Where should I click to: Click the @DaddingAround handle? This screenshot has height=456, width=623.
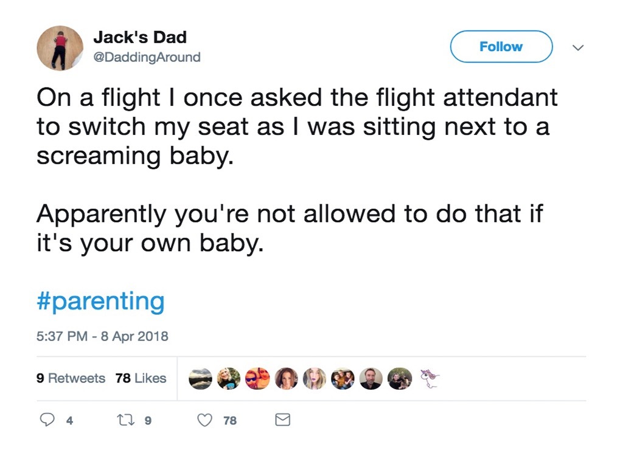point(147,57)
